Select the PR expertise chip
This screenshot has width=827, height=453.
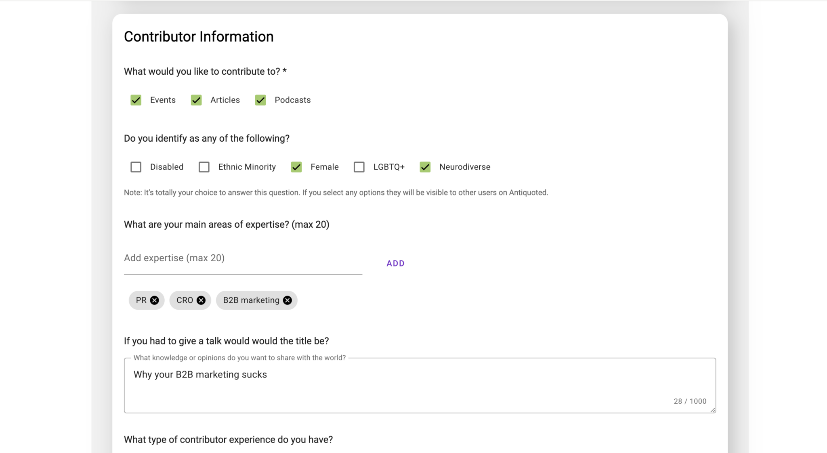point(141,300)
